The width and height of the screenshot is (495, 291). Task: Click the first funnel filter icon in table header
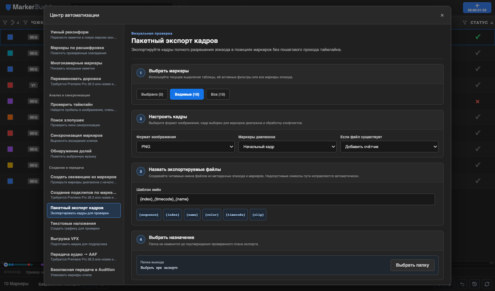pyautogui.click(x=5, y=23)
